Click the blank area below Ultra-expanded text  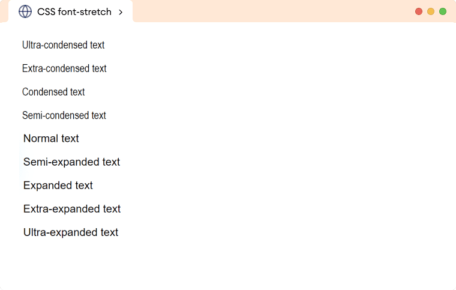(228, 264)
